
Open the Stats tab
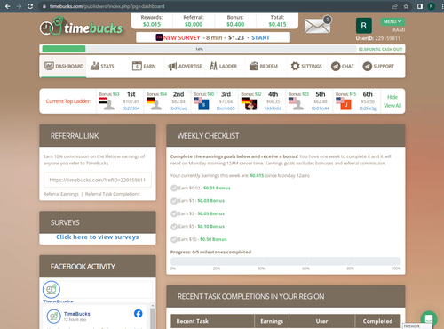(102, 66)
